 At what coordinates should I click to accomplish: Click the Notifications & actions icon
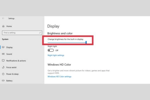[x=3, y=61]
